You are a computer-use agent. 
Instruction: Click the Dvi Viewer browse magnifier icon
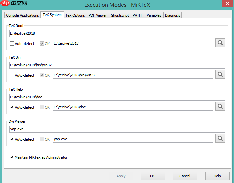(220, 138)
